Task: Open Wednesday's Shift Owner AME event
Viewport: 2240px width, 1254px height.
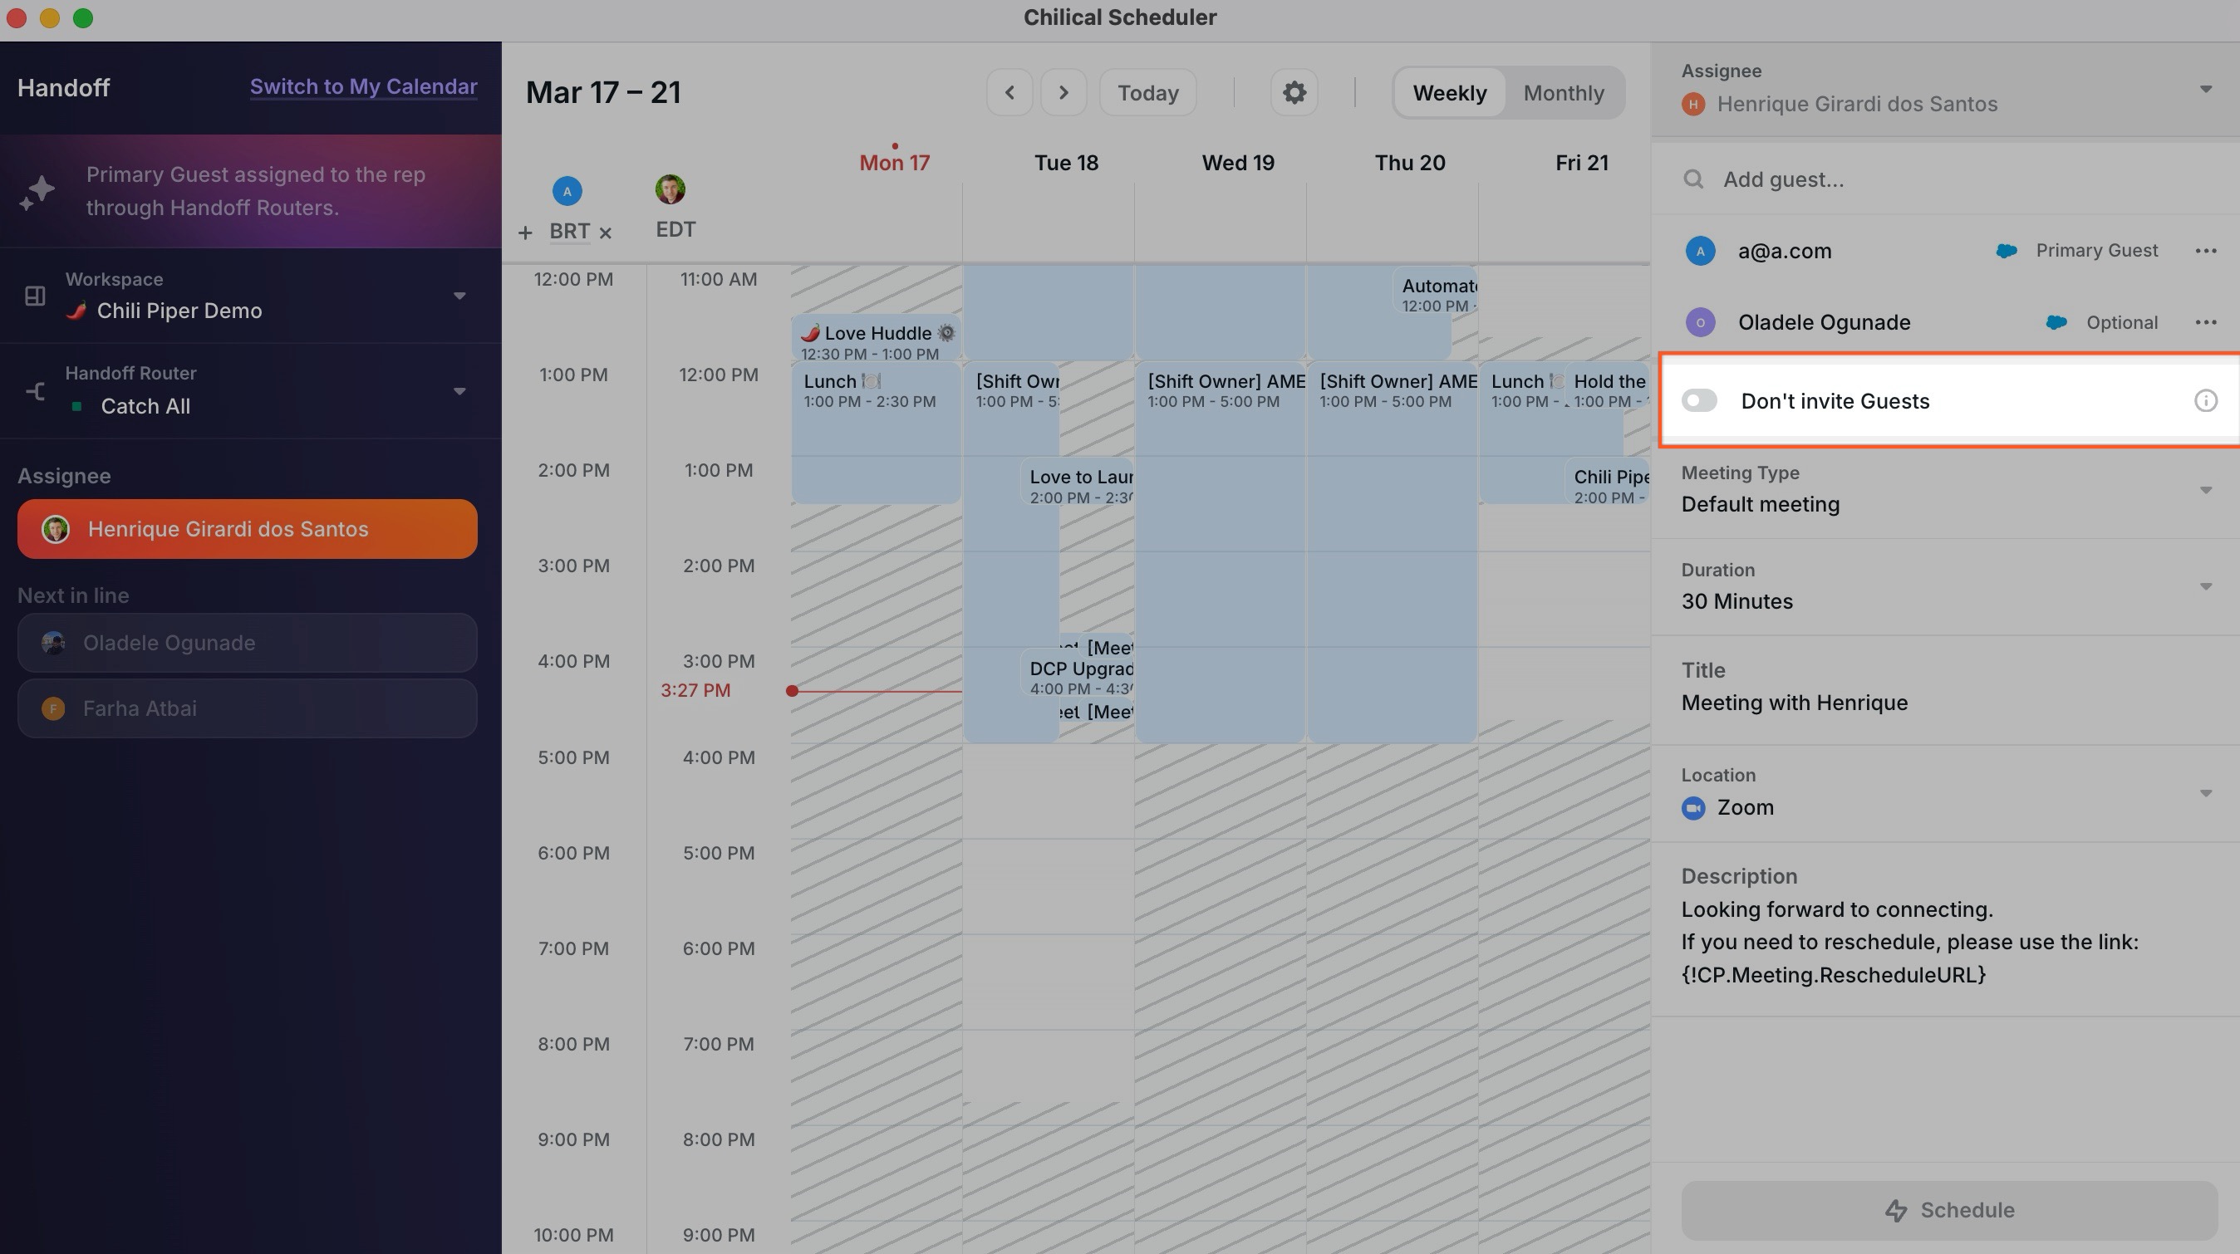Action: pos(1220,551)
